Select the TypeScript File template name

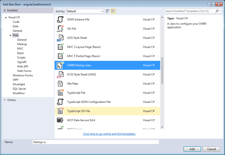point(76,93)
